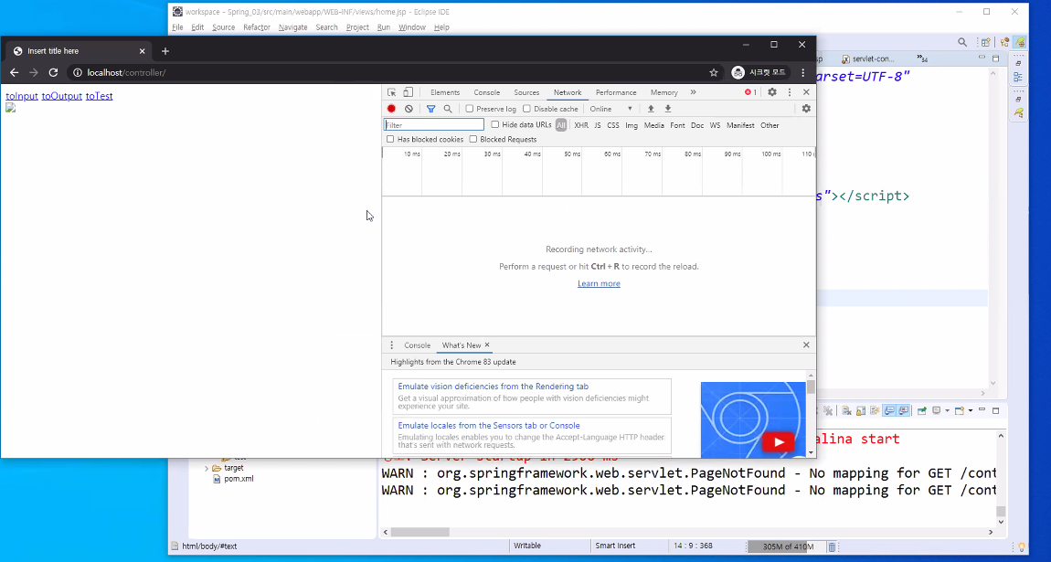This screenshot has height=562, width=1051.
Task: Click the red error count indicator in DevTools
Action: [750, 92]
